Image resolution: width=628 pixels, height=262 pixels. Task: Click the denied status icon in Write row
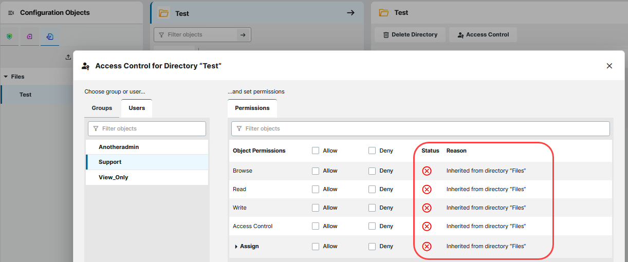point(427,208)
